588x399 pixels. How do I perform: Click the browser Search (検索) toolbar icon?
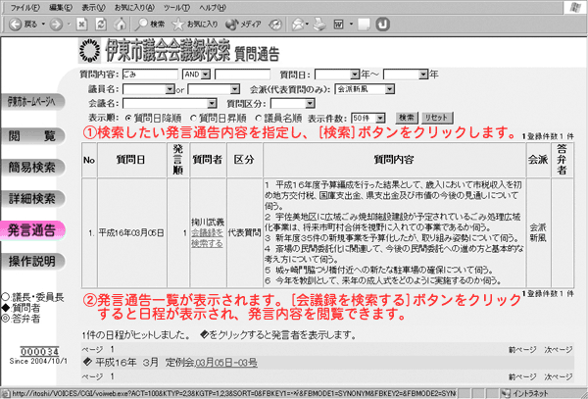148,22
